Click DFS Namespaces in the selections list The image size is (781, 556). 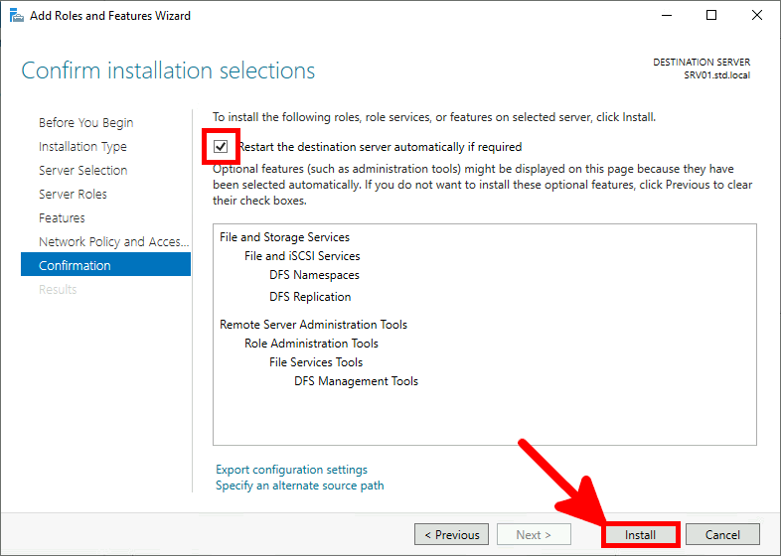tap(314, 275)
